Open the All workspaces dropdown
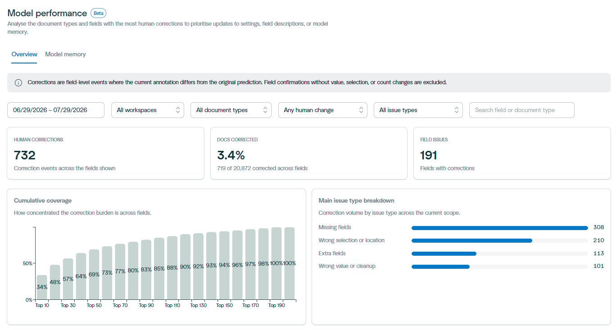 [148, 110]
